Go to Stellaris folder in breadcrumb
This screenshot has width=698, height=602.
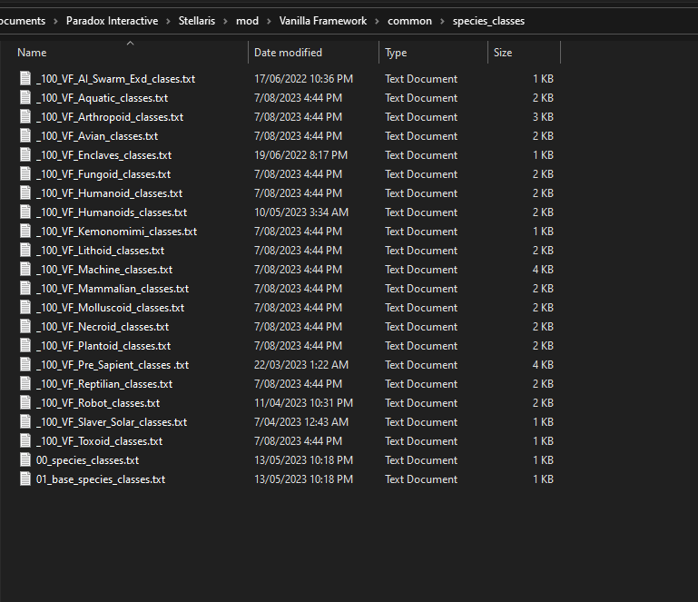point(197,21)
